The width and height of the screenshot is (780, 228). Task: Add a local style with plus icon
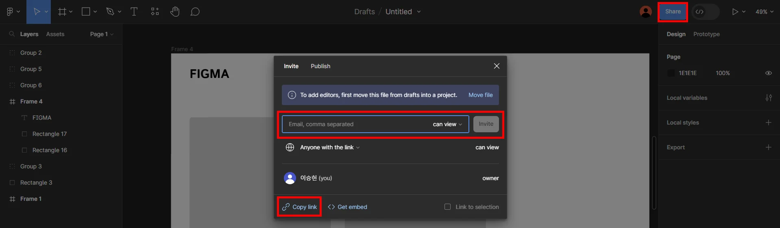[x=769, y=123]
